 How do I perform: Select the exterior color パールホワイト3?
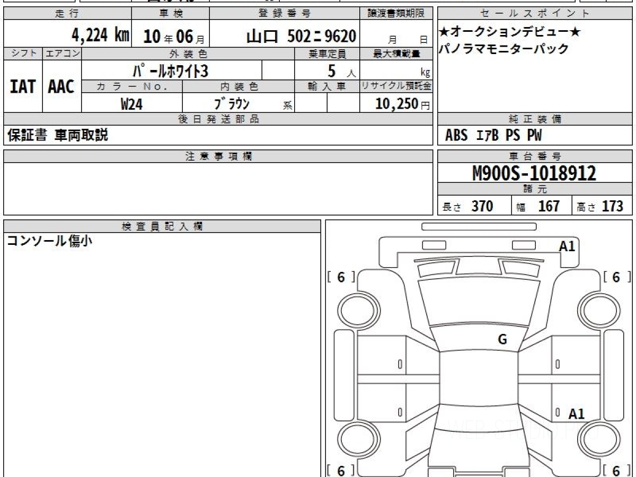tap(172, 70)
